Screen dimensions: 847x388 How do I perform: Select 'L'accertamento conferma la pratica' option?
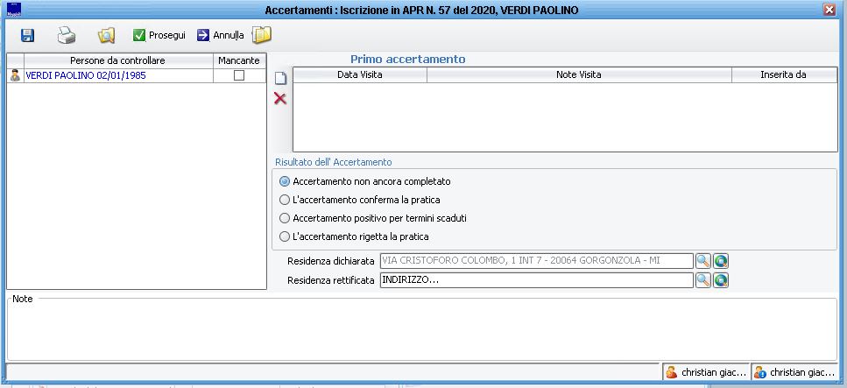tap(284, 200)
